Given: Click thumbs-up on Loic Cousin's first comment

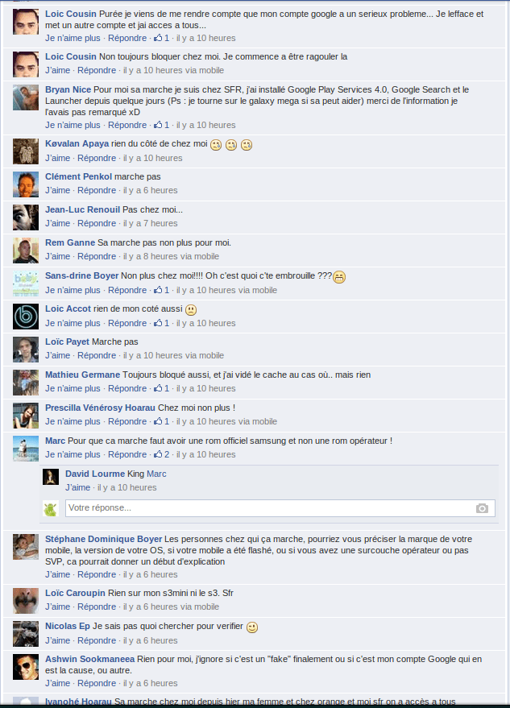Looking at the screenshot, I should tap(158, 38).
